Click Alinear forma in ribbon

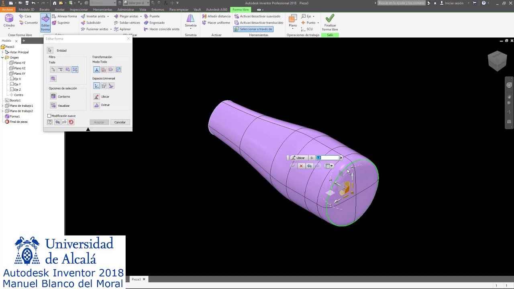click(64, 16)
